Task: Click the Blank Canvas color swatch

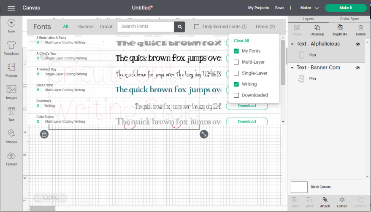Action: (299, 187)
